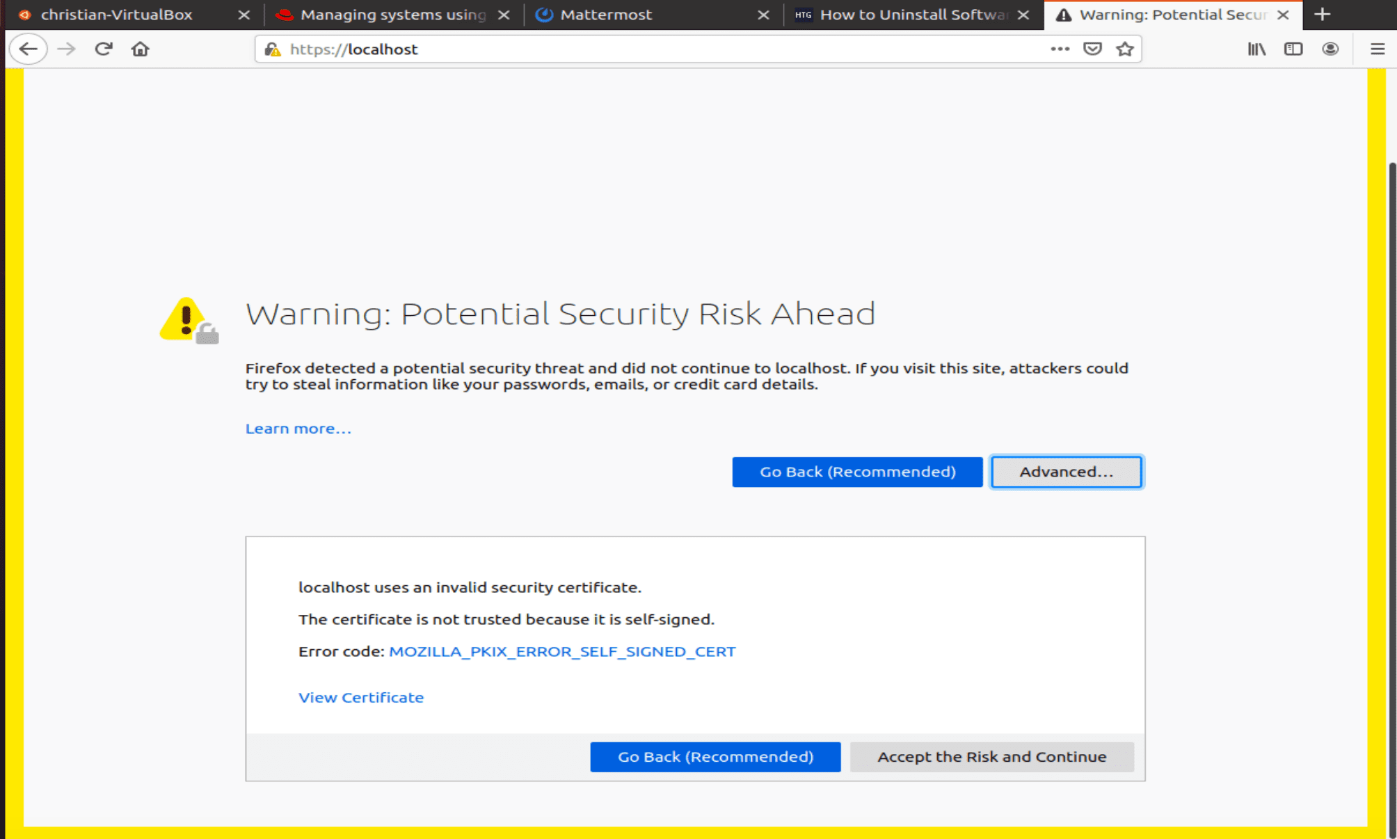The image size is (1397, 839).
Task: Save page to Pocket icon
Action: click(x=1092, y=49)
